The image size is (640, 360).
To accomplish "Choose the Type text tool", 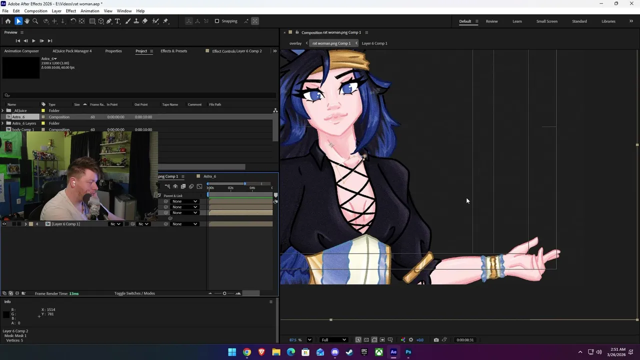I will click(x=117, y=21).
